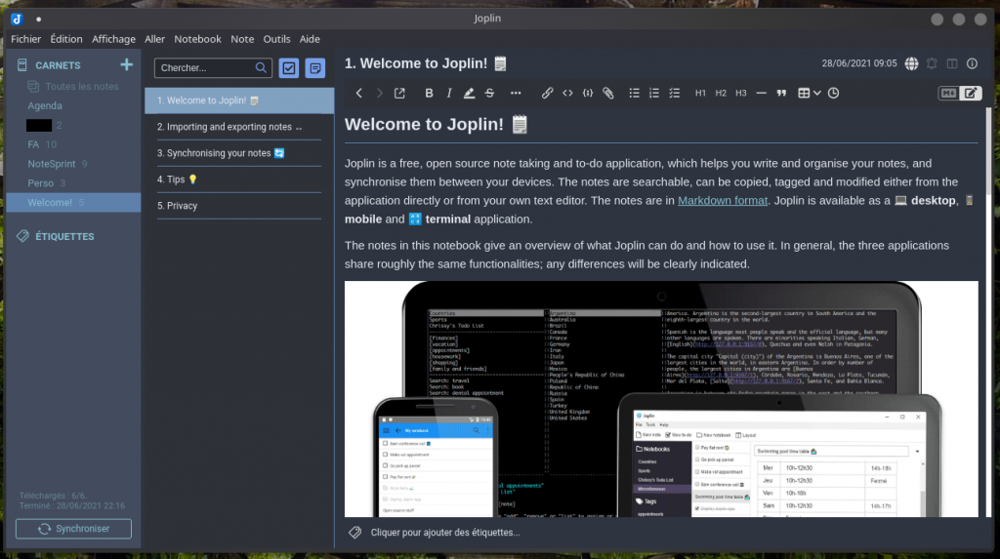Switch to the Markdown editor
The image size is (1000, 559).
pyautogui.click(x=948, y=93)
